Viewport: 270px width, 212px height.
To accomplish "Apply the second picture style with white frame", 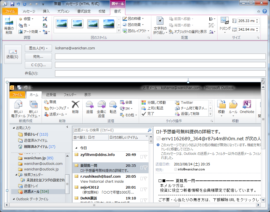I will (77, 24).
